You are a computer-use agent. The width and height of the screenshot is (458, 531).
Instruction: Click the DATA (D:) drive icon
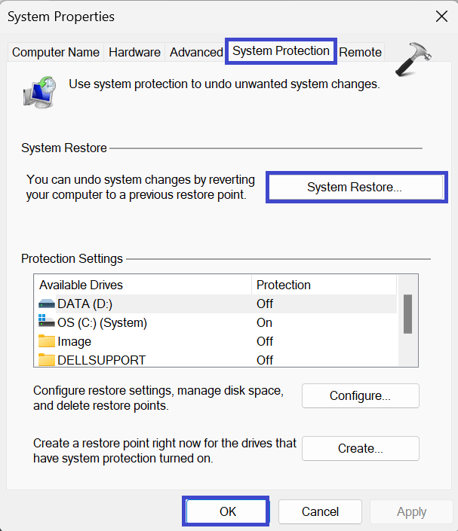[47, 304]
